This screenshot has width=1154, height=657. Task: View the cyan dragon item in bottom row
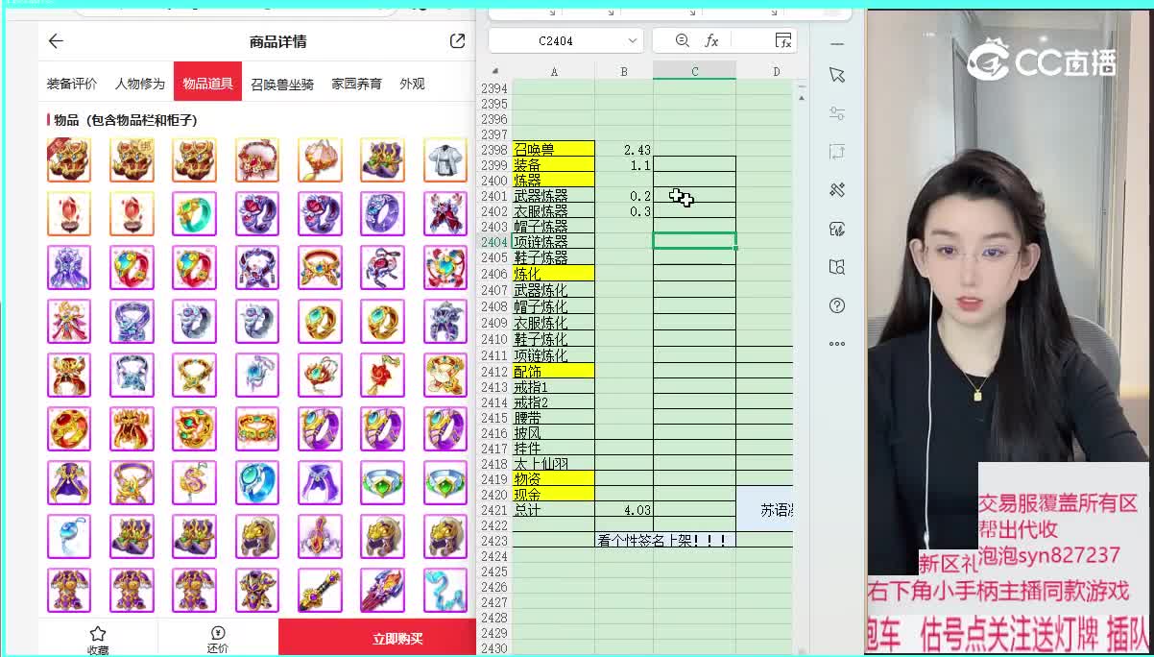tap(445, 590)
